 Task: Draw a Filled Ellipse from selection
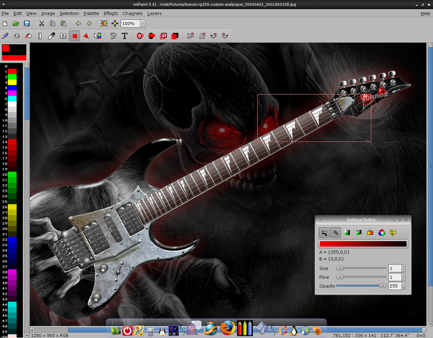pos(152,36)
